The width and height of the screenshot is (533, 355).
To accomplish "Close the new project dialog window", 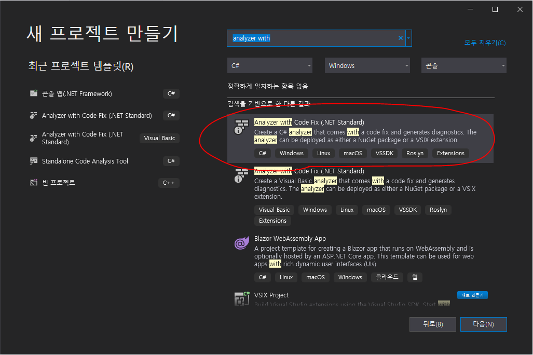I will click(520, 9).
